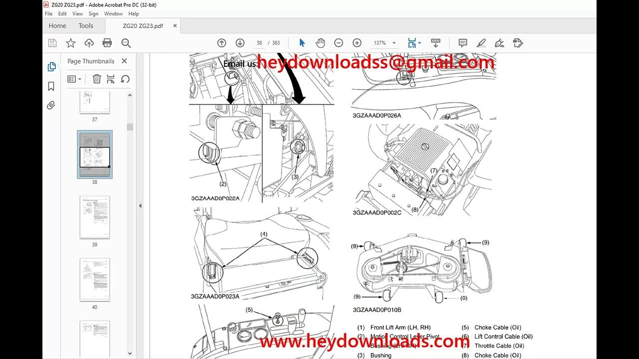
Task: Open the sign document tool
Action: [x=499, y=43]
